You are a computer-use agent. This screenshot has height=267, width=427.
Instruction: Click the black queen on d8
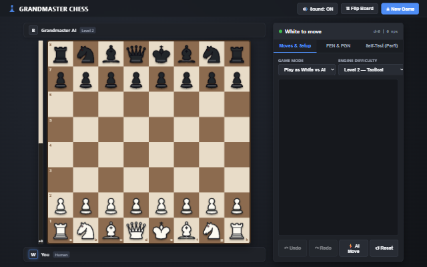point(136,54)
